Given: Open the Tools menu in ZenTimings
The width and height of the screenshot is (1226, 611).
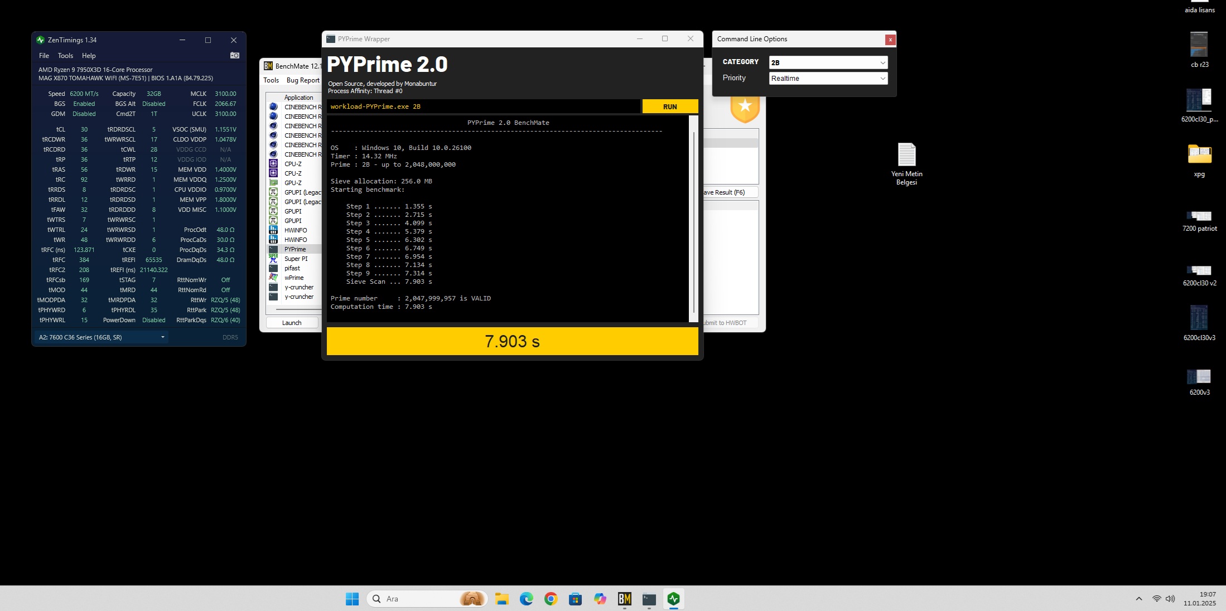Looking at the screenshot, I should click(x=65, y=56).
